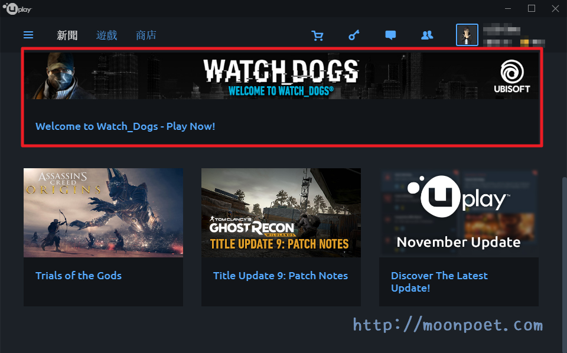567x353 pixels.
Task: Click the November Update card image
Action: pyautogui.click(x=459, y=213)
